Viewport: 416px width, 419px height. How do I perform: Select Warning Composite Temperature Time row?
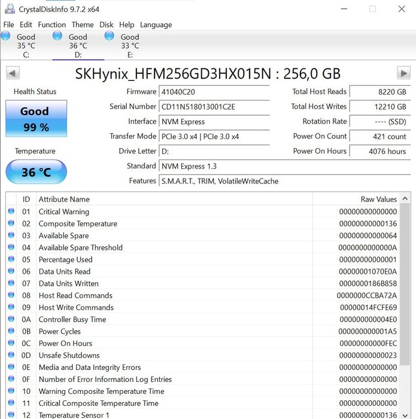(202, 391)
